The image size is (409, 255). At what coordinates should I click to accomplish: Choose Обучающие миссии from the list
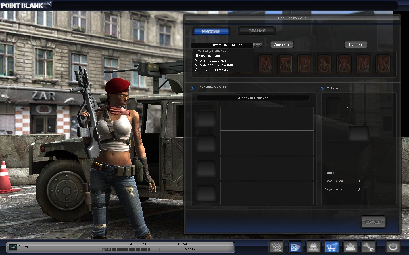(210, 51)
